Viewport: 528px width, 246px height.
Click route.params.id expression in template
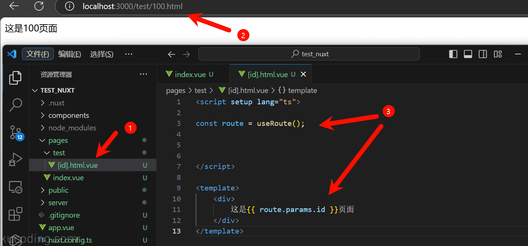coord(292,209)
